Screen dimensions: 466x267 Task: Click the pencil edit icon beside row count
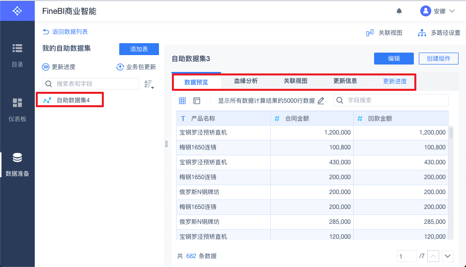(321, 101)
